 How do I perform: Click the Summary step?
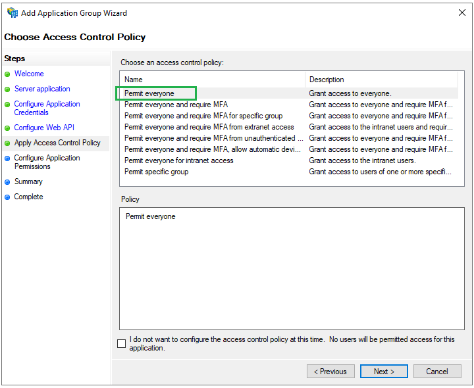(x=28, y=182)
